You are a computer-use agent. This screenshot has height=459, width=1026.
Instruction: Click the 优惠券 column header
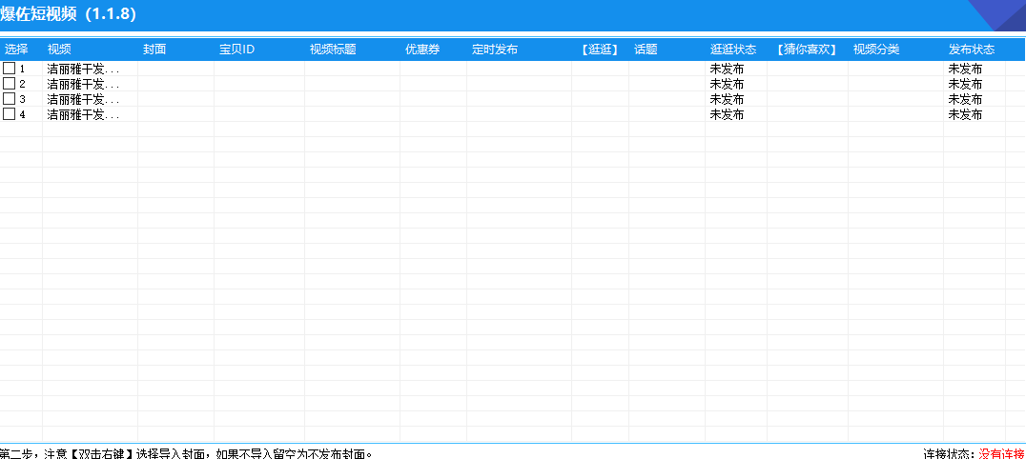[x=422, y=50]
